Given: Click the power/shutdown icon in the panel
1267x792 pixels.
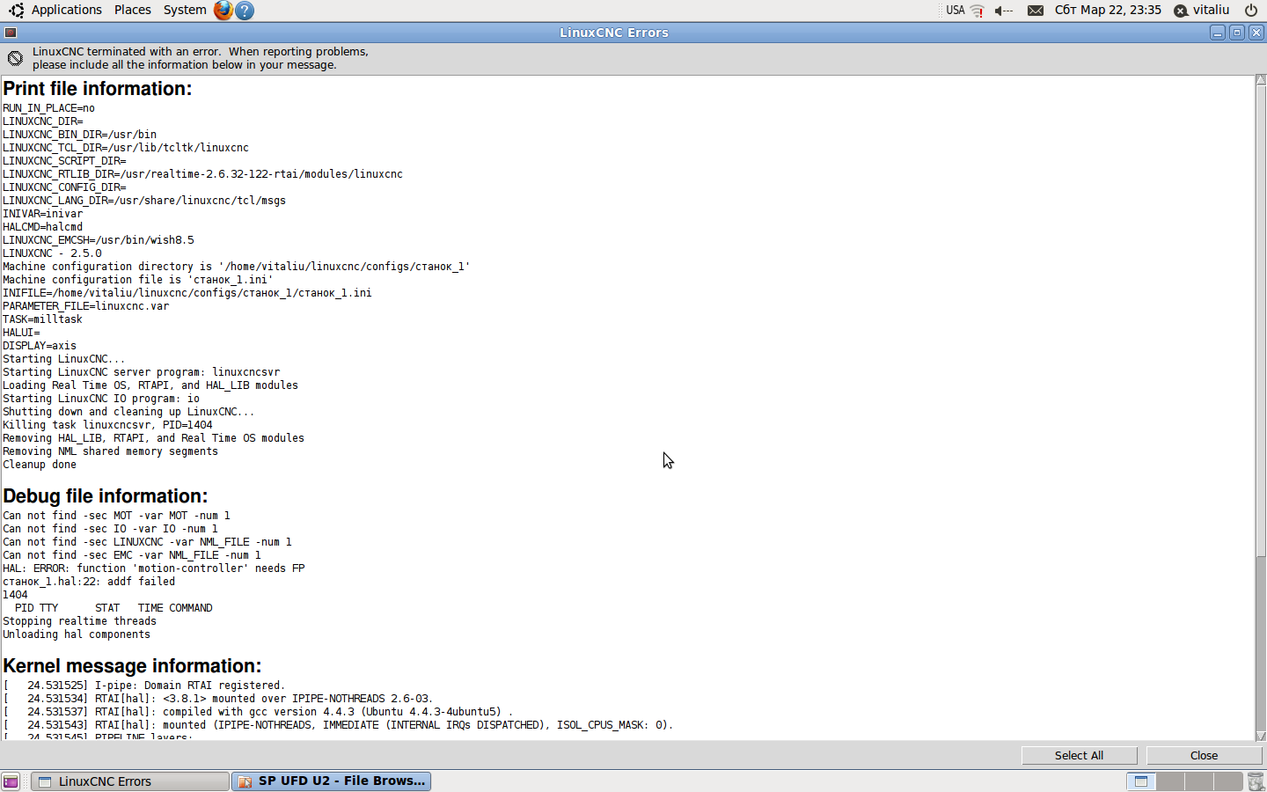Looking at the screenshot, I should pos(1251,11).
